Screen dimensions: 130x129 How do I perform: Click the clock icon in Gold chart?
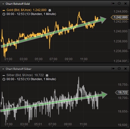4,14
